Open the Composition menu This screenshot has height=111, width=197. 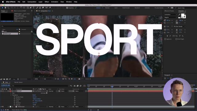coord(32,2)
